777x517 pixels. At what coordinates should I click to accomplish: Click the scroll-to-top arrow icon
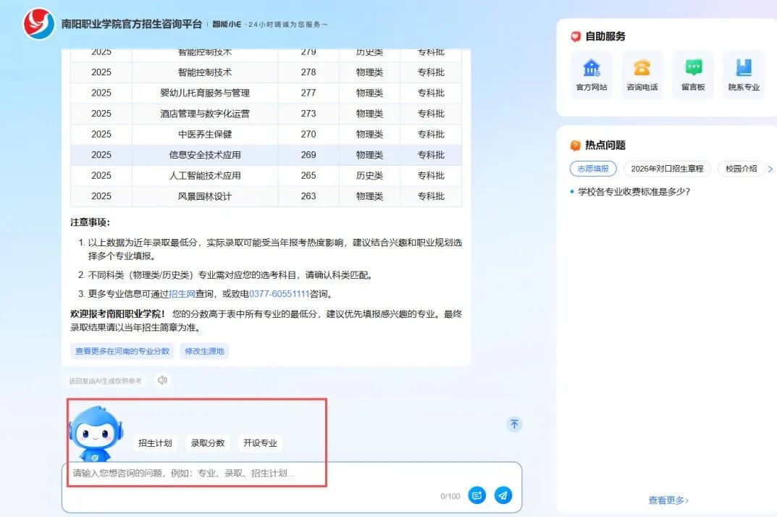pyautogui.click(x=514, y=424)
